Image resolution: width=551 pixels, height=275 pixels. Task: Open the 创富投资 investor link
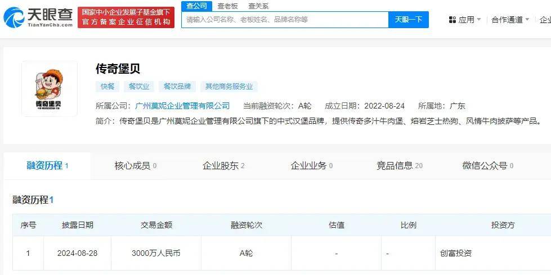(x=456, y=253)
